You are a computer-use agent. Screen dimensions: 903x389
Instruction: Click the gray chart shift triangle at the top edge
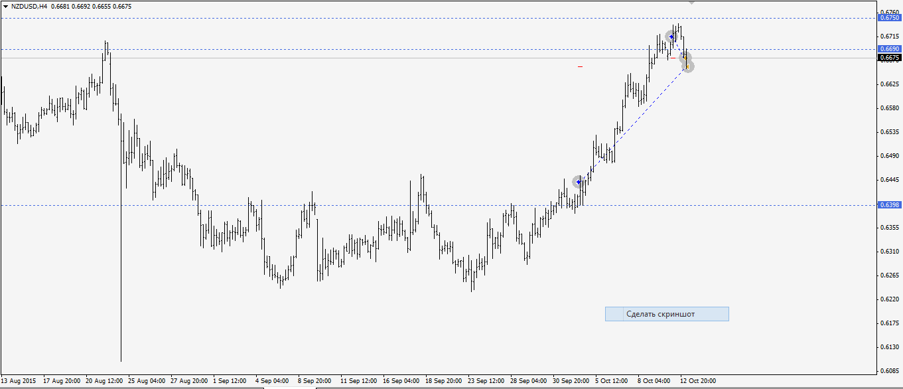692,2
